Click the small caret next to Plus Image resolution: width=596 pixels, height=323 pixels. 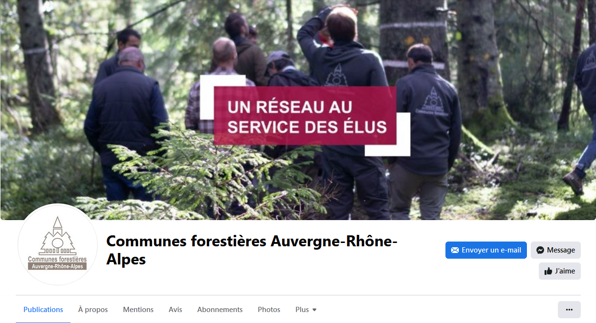coord(314,310)
